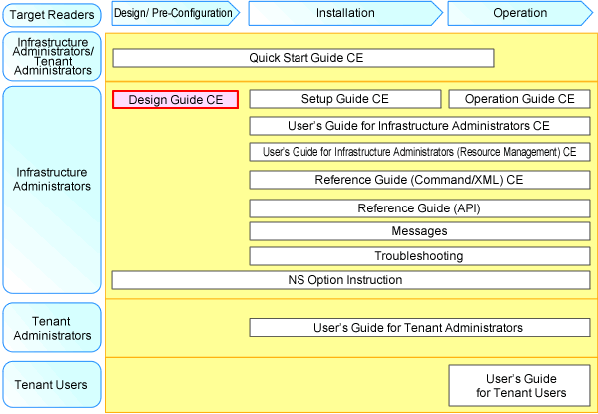Viewport: 598px width, 414px height.
Task: Open the Resource Management user's guide box
Action: pos(419,152)
